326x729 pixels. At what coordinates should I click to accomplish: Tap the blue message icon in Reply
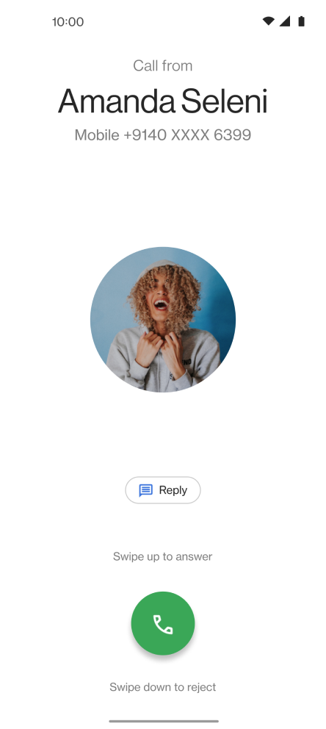point(146,490)
